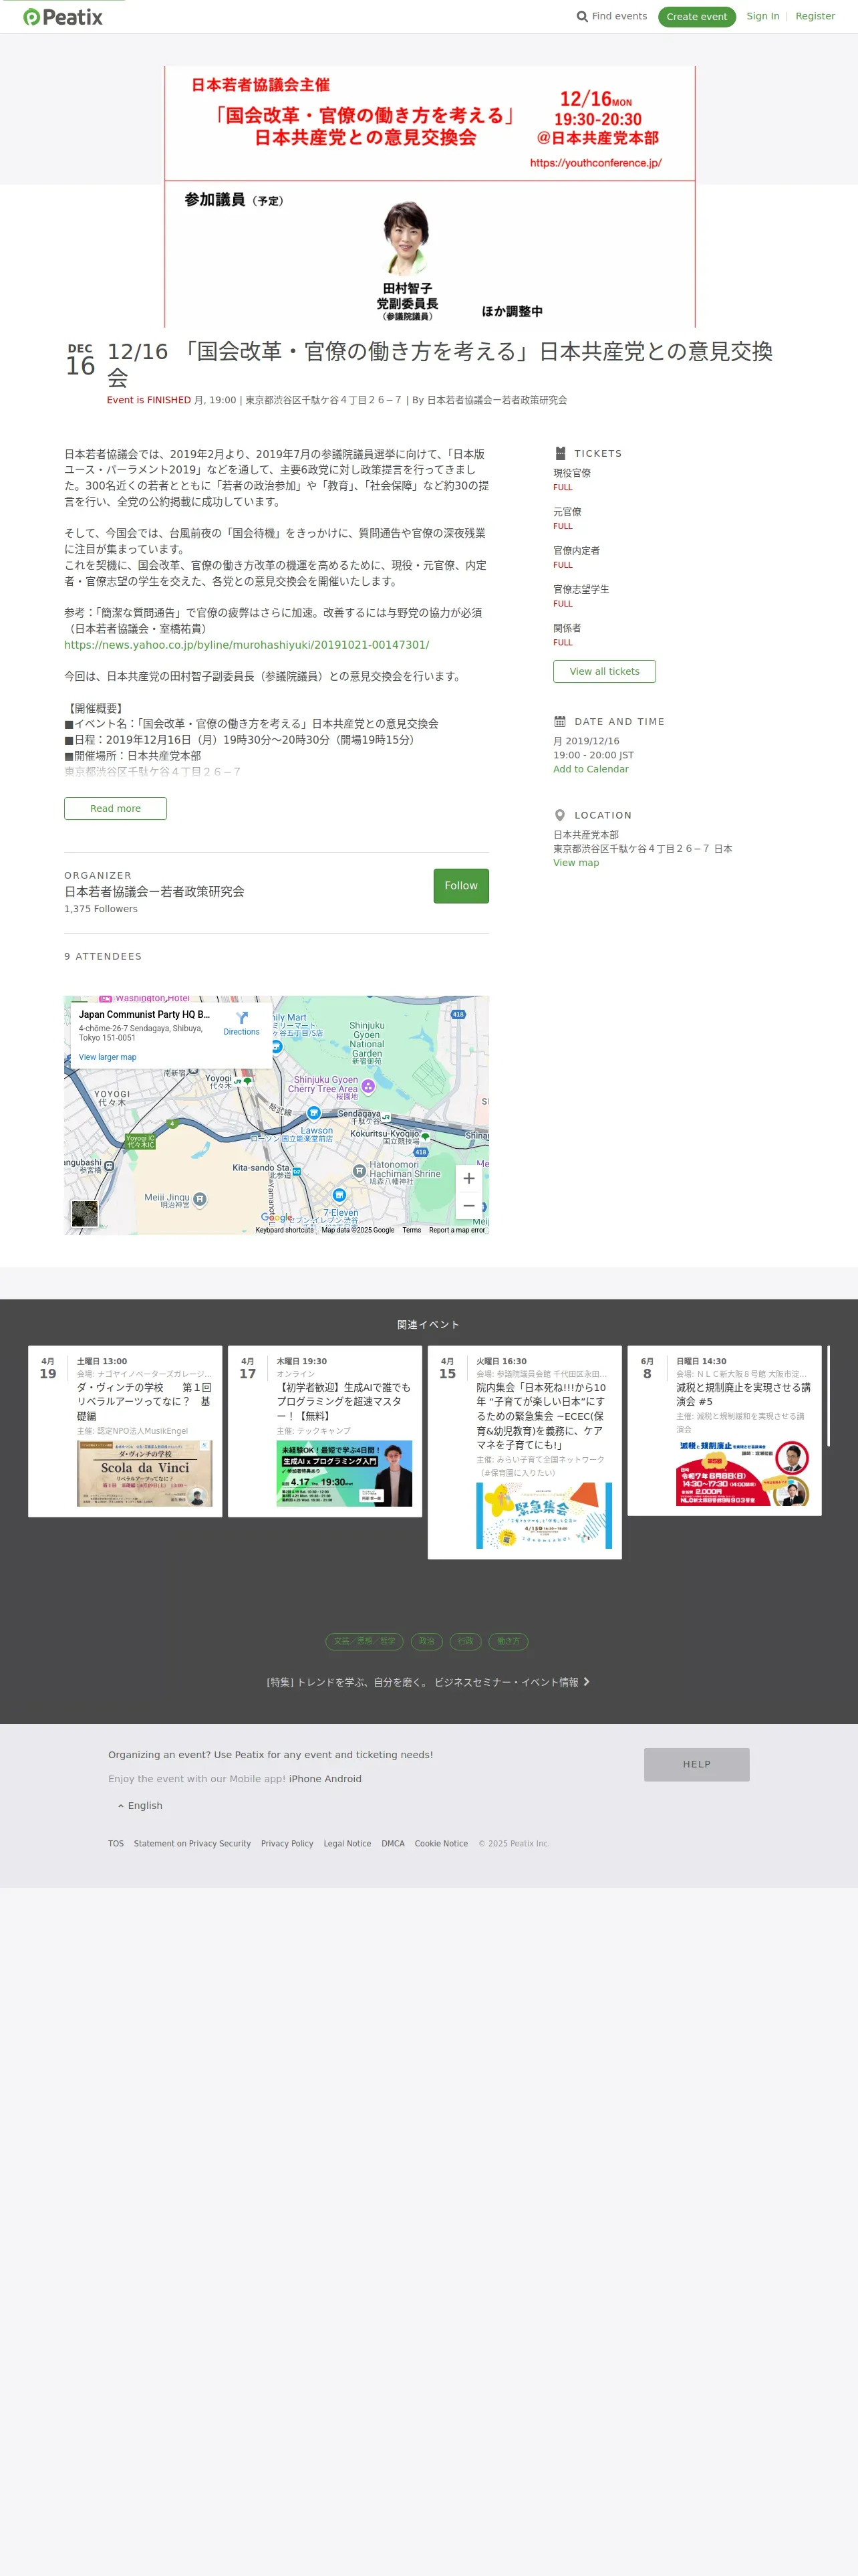Click the View all tickets button

tap(604, 671)
